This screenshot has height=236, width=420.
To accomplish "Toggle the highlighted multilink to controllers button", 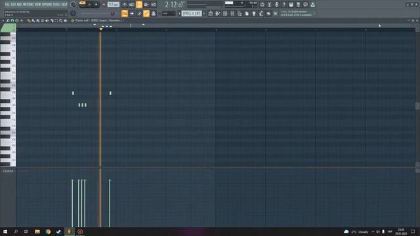I will (x=146, y=13).
